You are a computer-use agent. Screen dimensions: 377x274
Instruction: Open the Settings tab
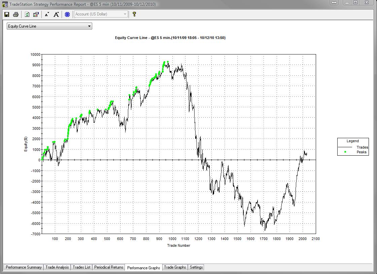click(196, 267)
